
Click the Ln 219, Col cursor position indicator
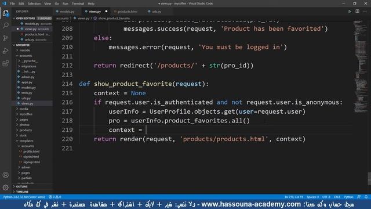294,197
